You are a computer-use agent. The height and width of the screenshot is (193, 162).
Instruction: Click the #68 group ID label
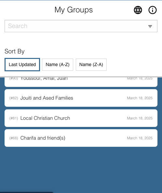point(14,138)
